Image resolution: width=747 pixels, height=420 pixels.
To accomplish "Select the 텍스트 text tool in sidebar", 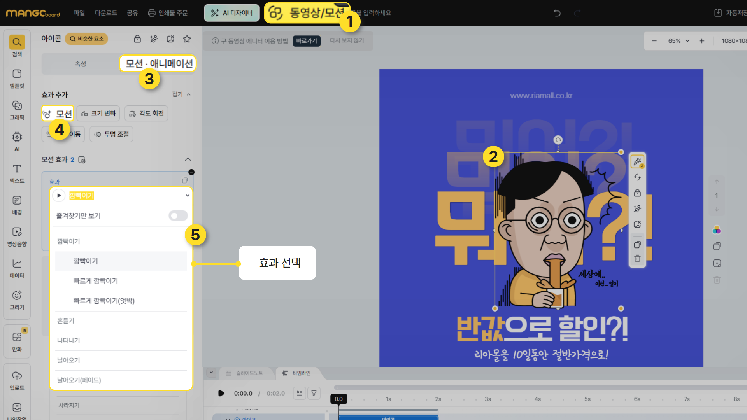I will (x=17, y=173).
